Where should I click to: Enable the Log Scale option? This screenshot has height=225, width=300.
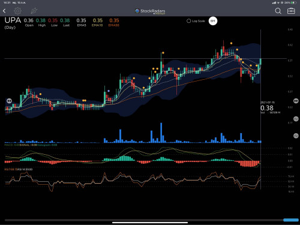click(196, 21)
